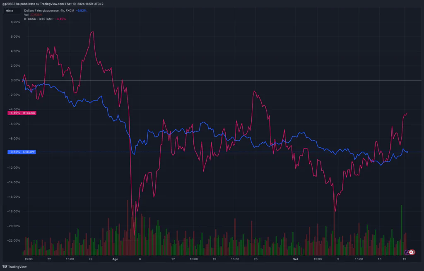This screenshot has height=271, width=424.
Task: Click the red Japan flag event marker
Action: coord(411,252)
